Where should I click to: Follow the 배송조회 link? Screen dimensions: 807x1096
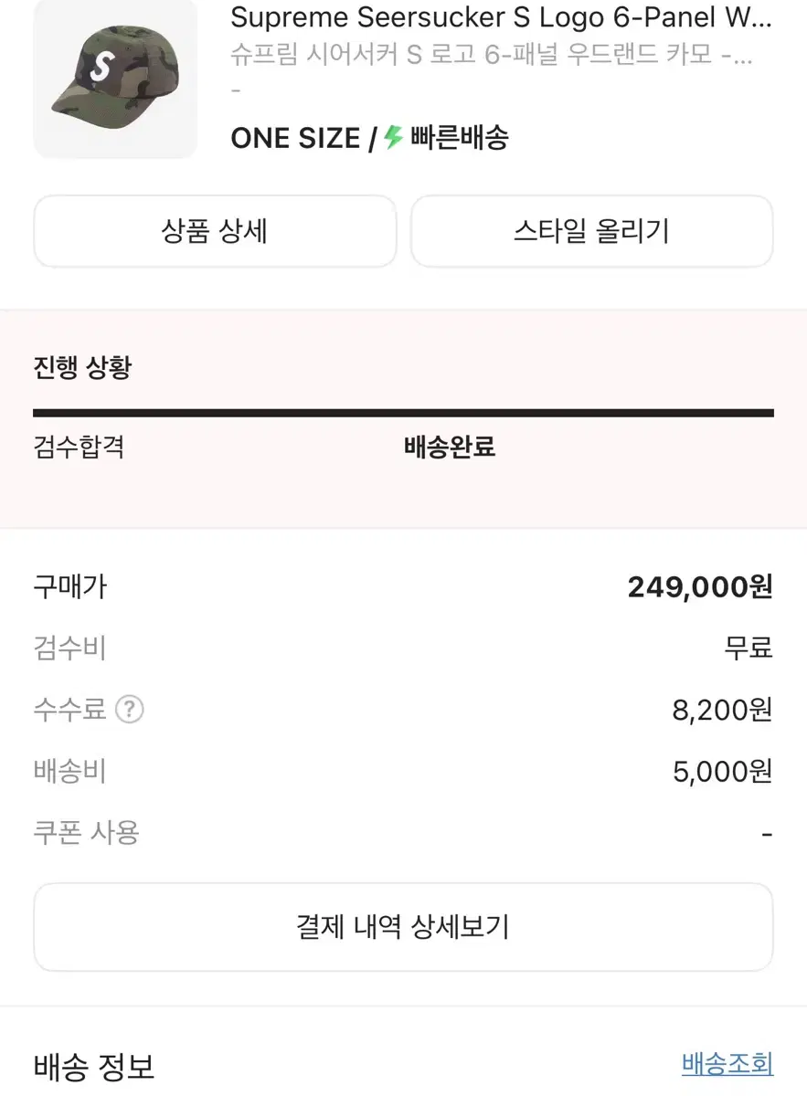727,1064
